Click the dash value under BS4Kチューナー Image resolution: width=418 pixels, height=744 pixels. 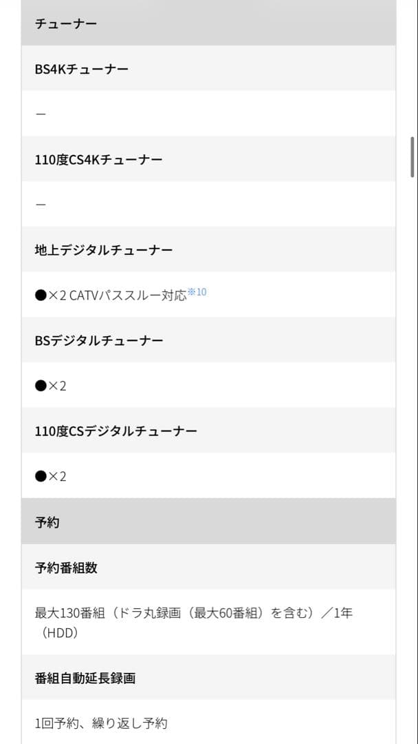tap(41, 114)
